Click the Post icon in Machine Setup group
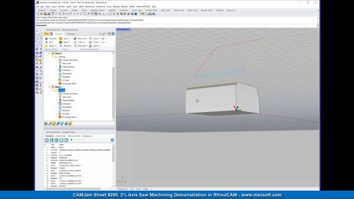Viewport: 354px width, 199px height. [46, 42]
